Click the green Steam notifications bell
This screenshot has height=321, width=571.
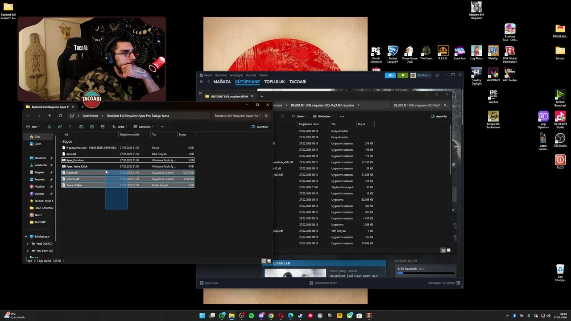pos(403,75)
